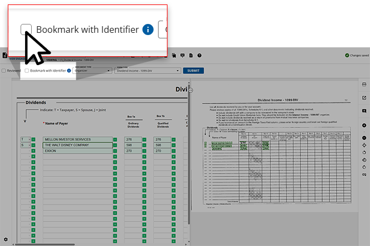This screenshot has height=246, width=370.
Task: Tick the small Bookmark with Identifier checkbox
Action: tap(27, 71)
